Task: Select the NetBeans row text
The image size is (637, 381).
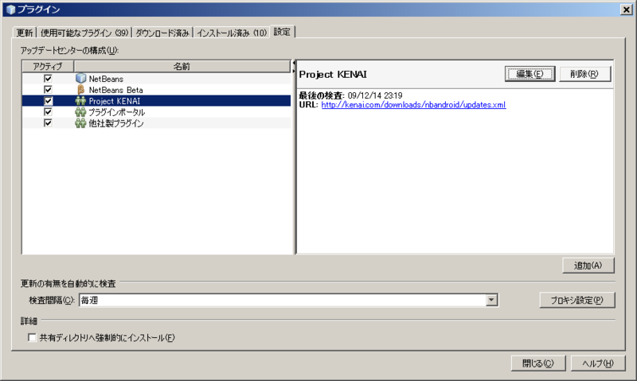Action: click(106, 79)
